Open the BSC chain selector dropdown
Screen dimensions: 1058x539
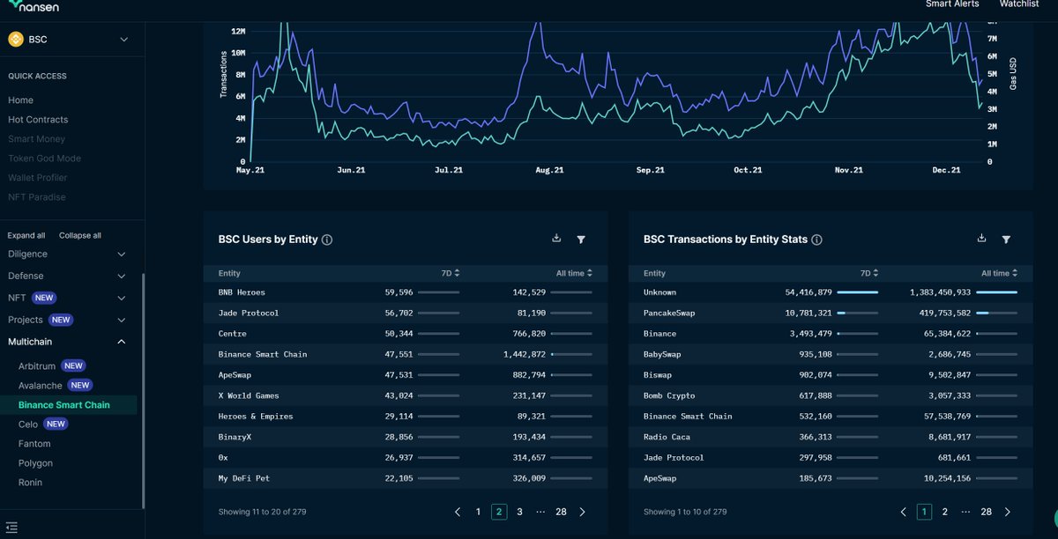tap(71, 39)
